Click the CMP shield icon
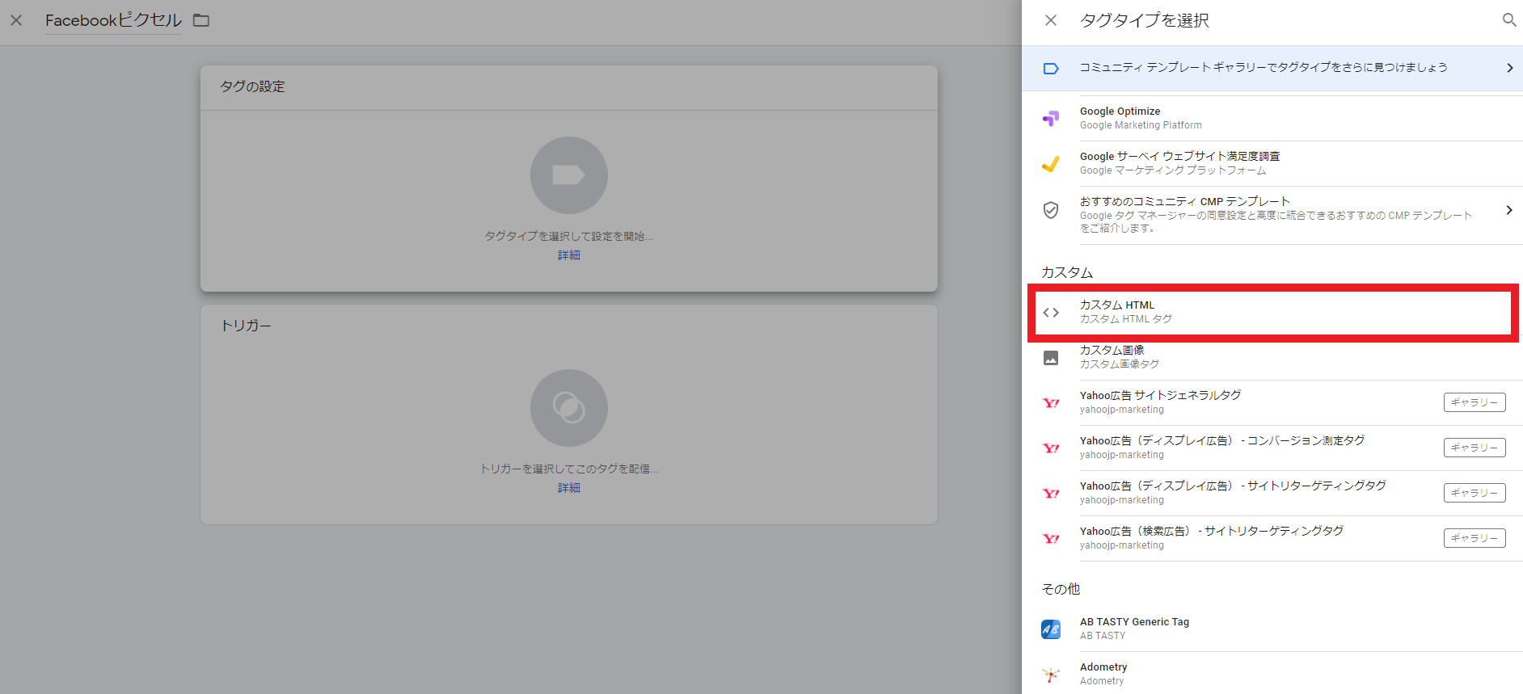 point(1051,210)
